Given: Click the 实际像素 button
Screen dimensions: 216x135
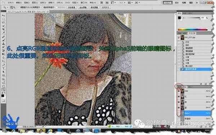Looking at the screenshot, I should click(72, 8).
